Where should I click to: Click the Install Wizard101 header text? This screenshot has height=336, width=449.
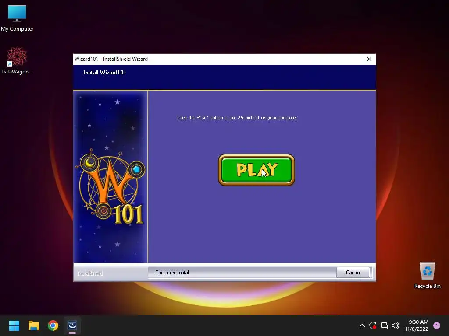click(104, 73)
